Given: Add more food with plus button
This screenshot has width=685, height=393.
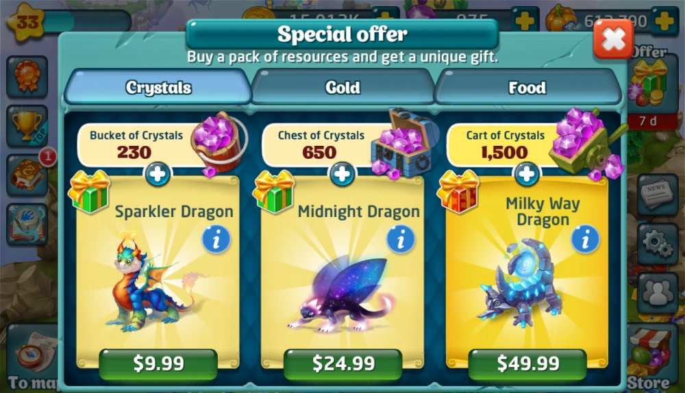Looking at the screenshot, I should pos(664,20).
